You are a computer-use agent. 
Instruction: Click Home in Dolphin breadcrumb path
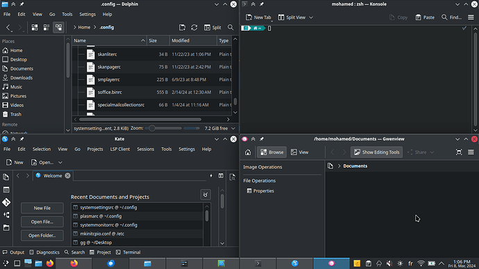coord(84,27)
